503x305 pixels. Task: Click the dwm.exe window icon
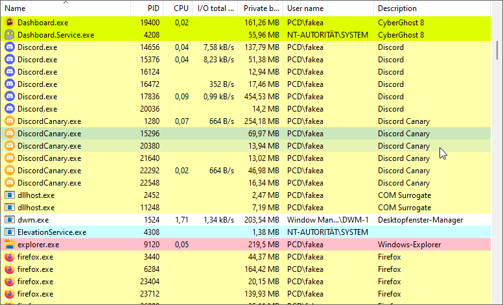10,220
